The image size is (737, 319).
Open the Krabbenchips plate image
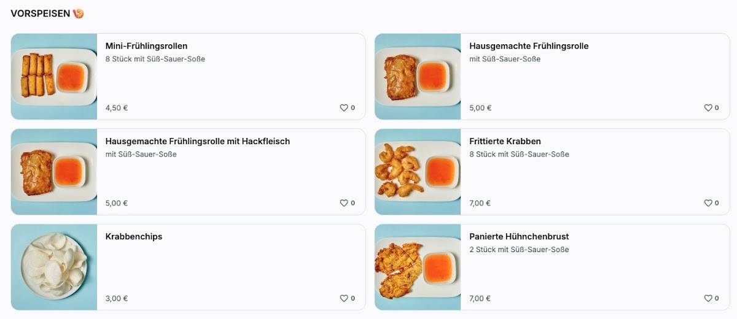click(54, 267)
